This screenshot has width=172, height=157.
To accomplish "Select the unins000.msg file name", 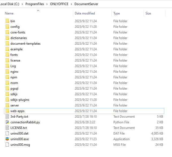I will pos(20,145).
